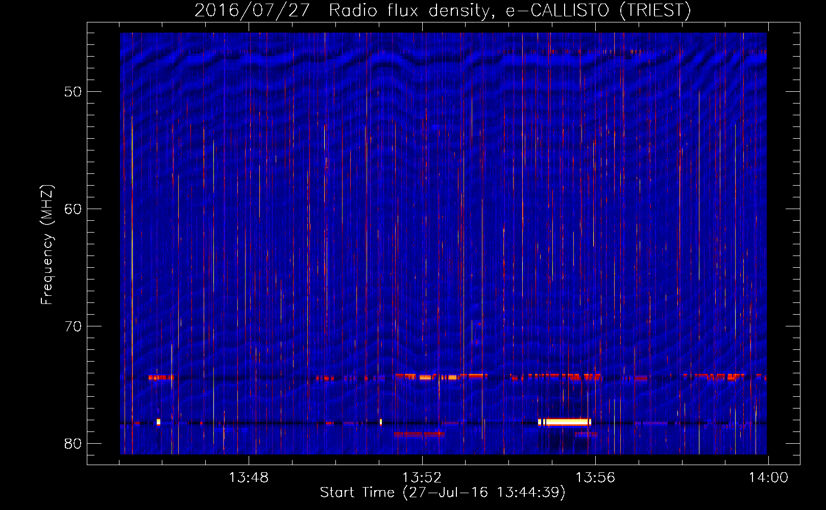Screen dimensions: 826x510
Task: Click the 13:52 time tick label
Action: [422, 478]
